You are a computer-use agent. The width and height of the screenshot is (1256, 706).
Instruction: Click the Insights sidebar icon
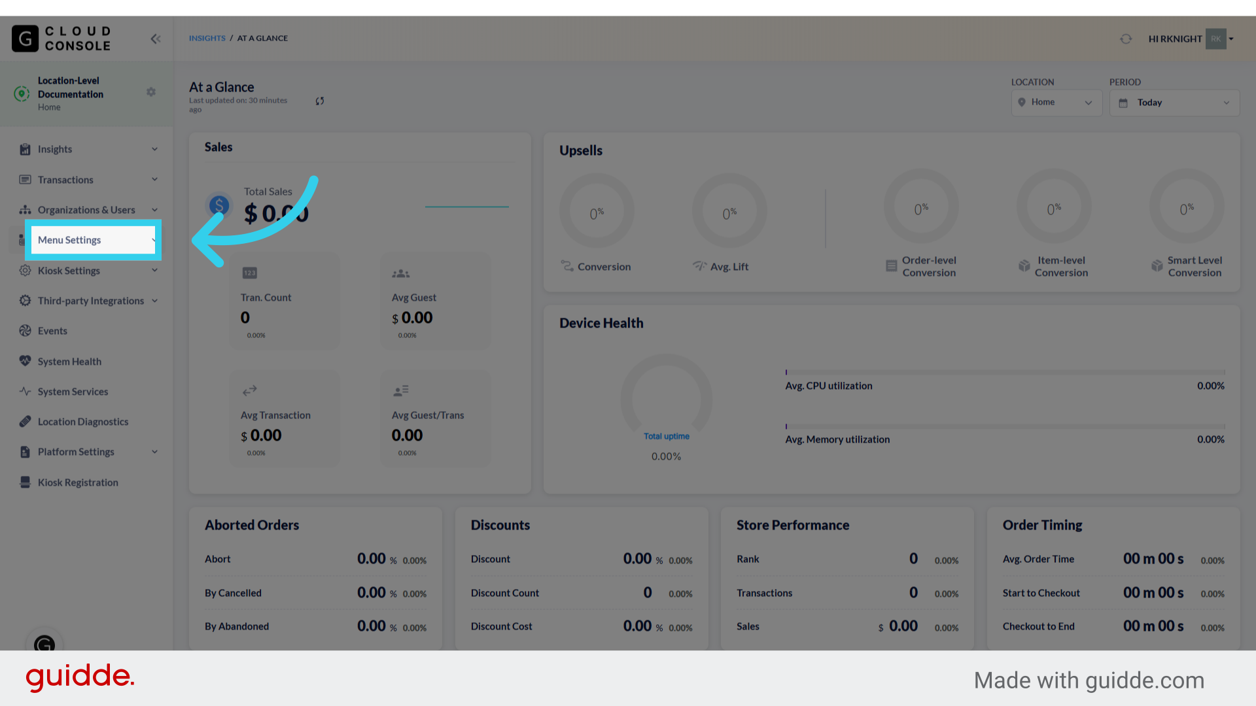coord(25,149)
